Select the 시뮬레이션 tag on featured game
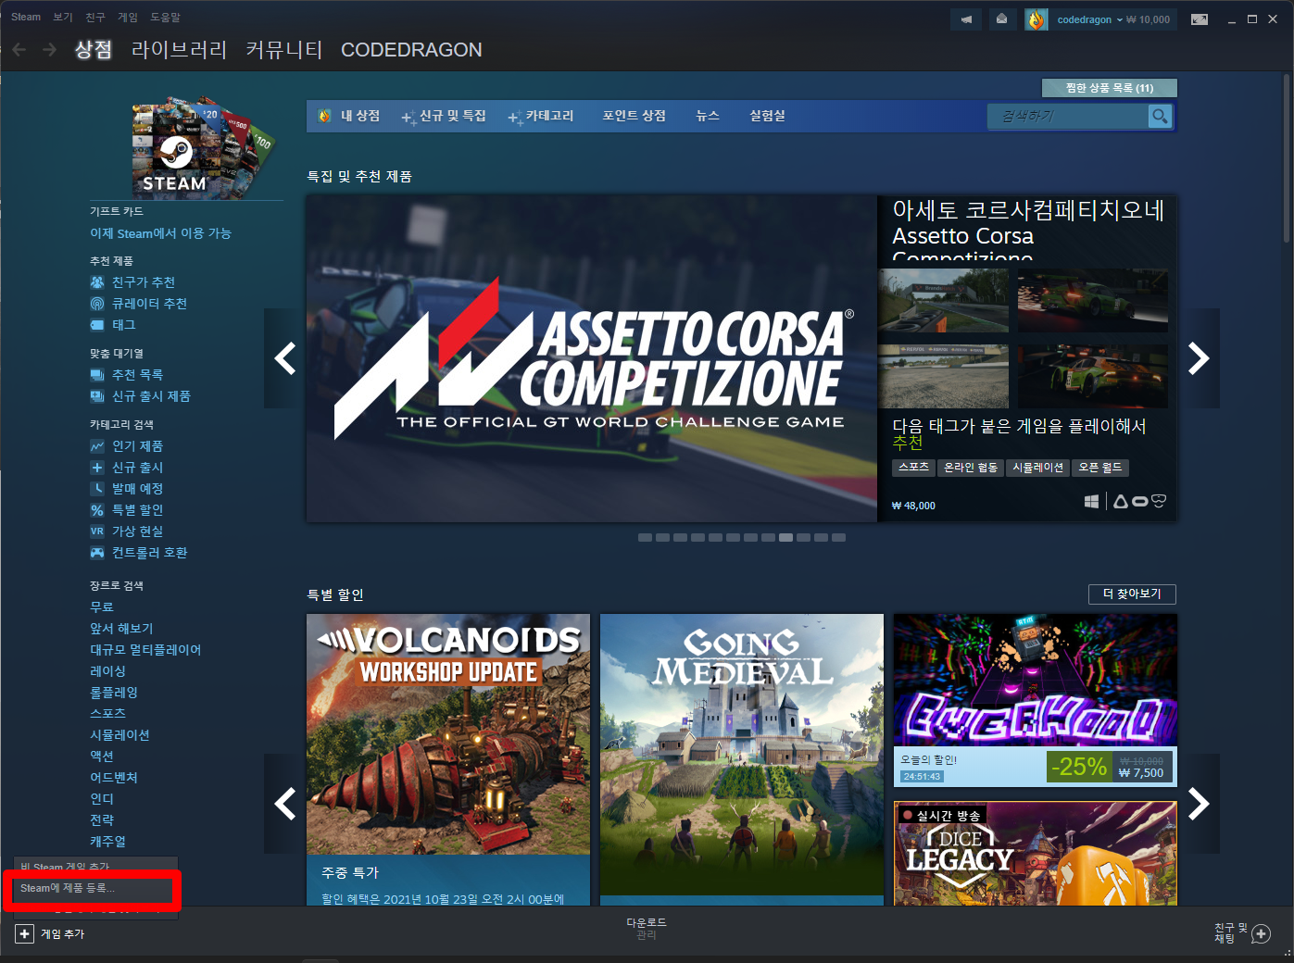1294x963 pixels. coord(1037,468)
